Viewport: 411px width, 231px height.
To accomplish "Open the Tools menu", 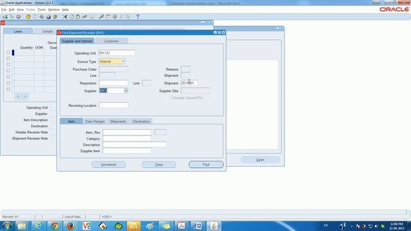I will pyautogui.click(x=41, y=10).
